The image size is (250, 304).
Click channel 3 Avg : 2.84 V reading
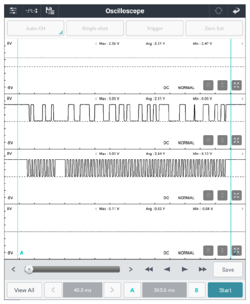tap(155, 154)
